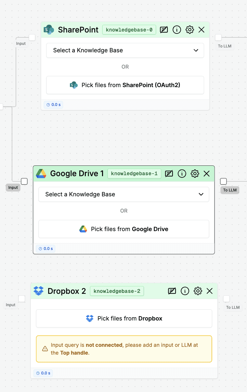This screenshot has height=392, width=247.
Task: Pick files from Google Drive button
Action: tap(124, 229)
